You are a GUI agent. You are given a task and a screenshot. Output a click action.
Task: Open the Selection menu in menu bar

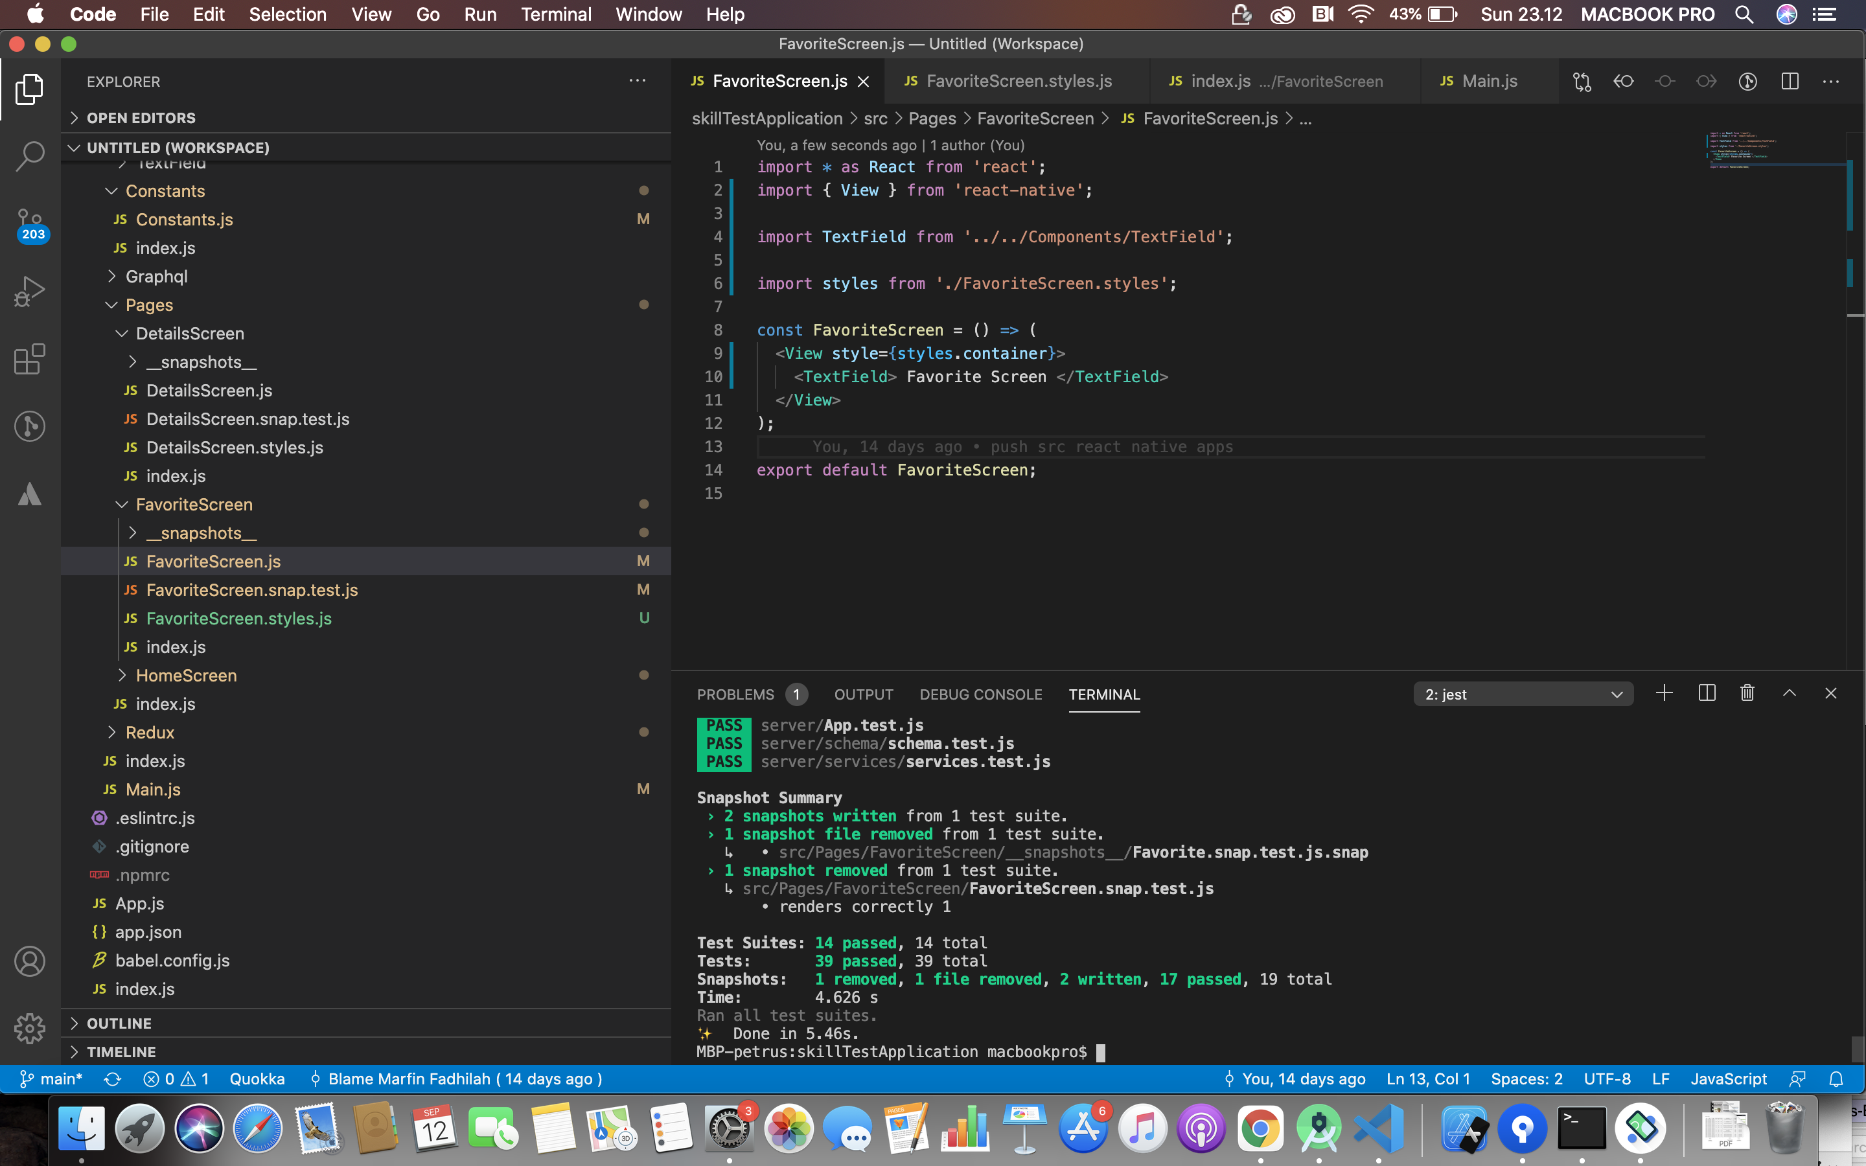pyautogui.click(x=288, y=14)
